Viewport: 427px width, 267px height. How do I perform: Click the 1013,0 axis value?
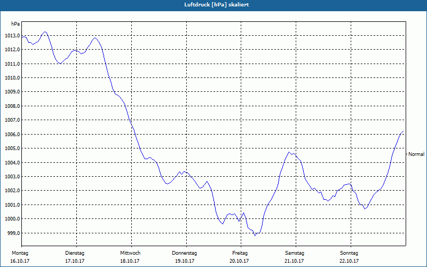coord(12,36)
